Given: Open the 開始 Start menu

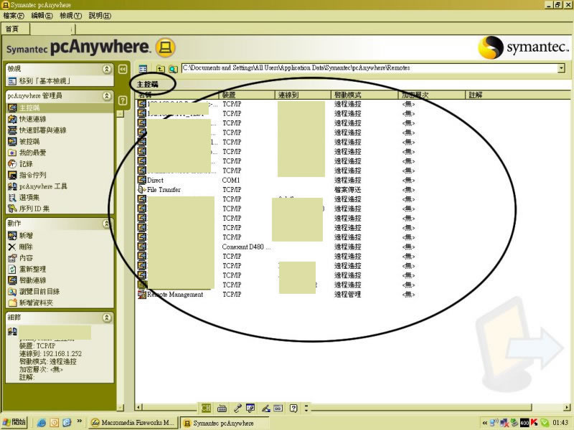Looking at the screenshot, I should pos(14,422).
